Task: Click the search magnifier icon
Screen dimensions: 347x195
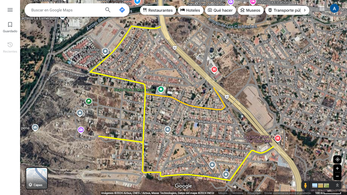Action: pyautogui.click(x=108, y=10)
